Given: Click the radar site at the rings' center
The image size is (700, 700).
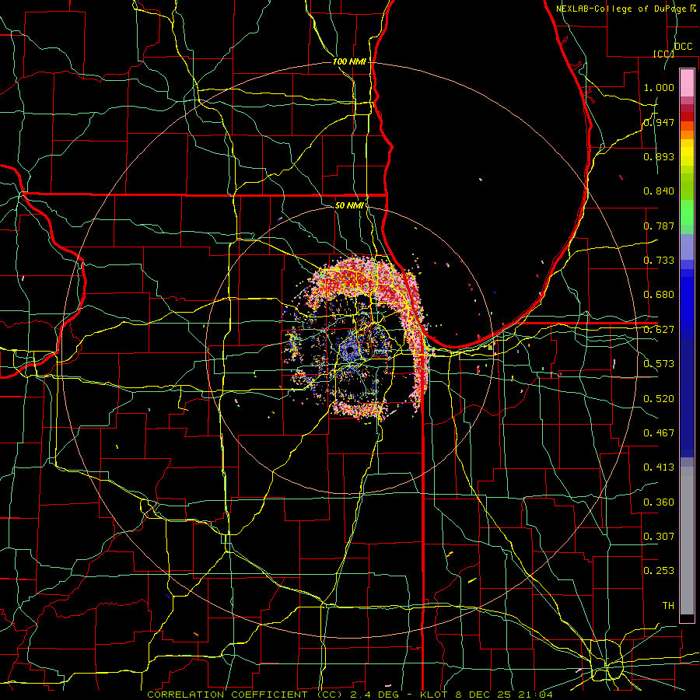Looking at the screenshot, I should 350,351.
